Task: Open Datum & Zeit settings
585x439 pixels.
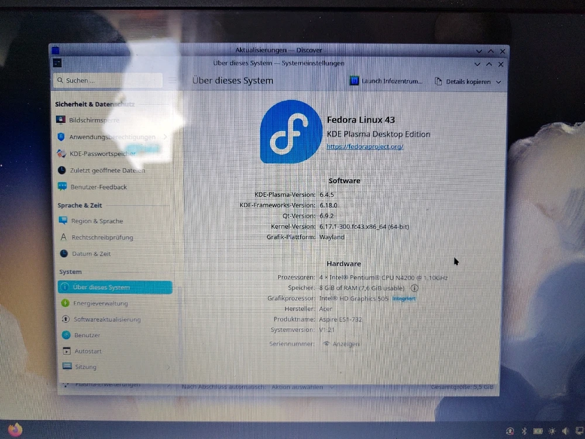Action: [91, 254]
